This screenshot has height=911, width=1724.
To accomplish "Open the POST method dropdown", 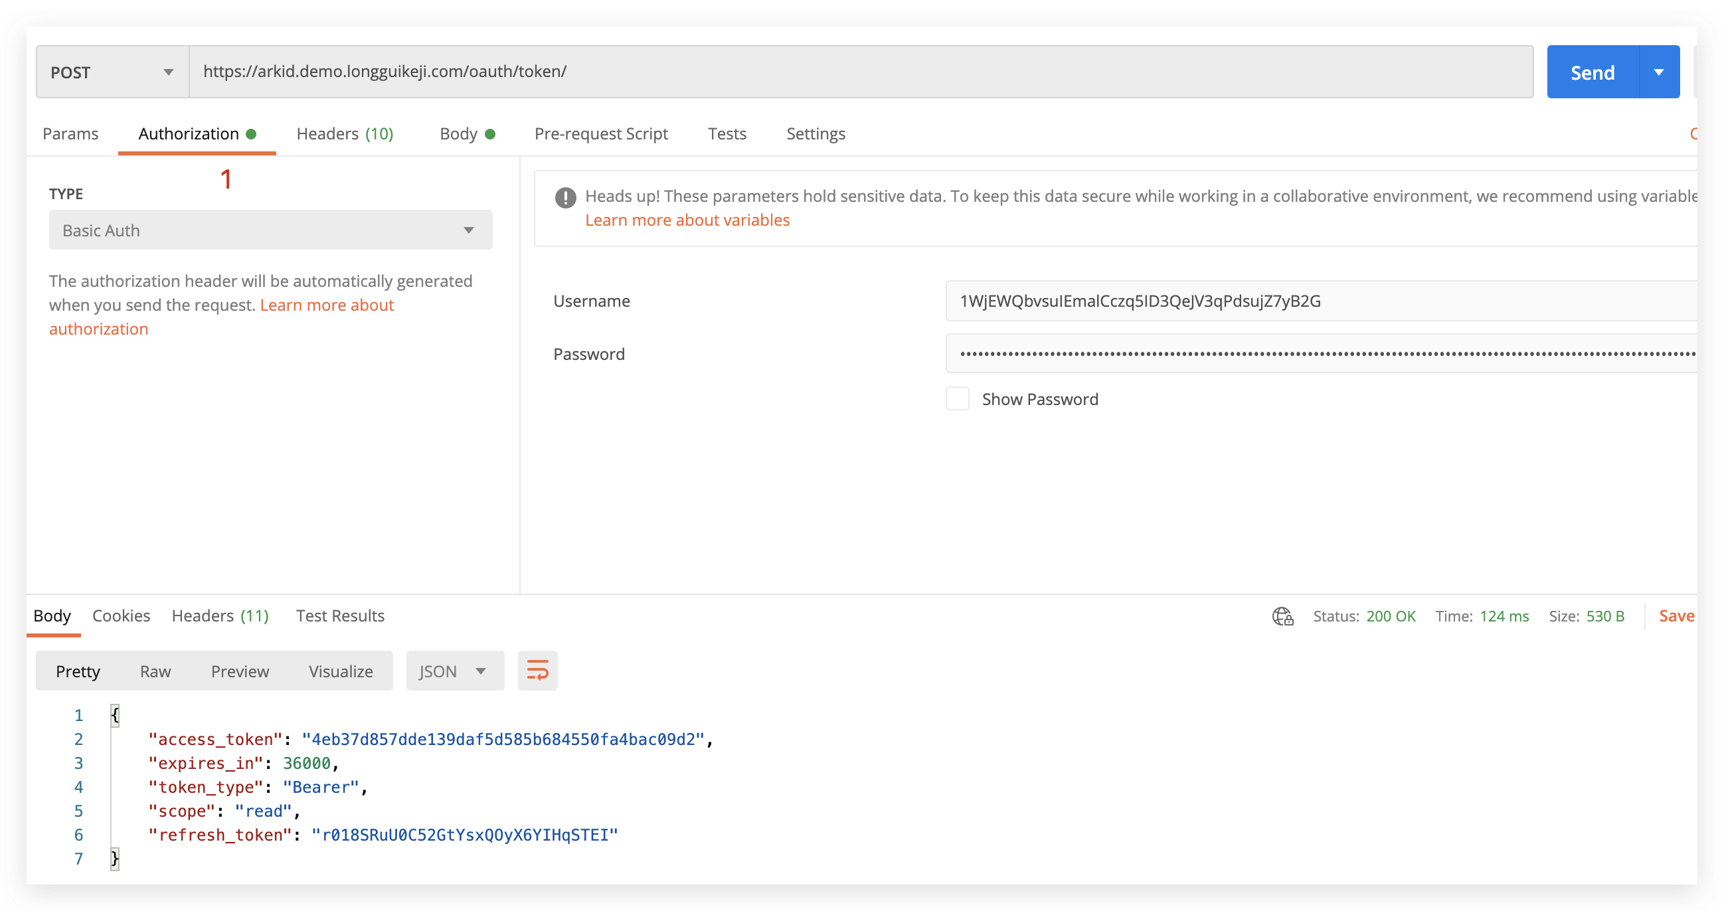I will [112, 72].
